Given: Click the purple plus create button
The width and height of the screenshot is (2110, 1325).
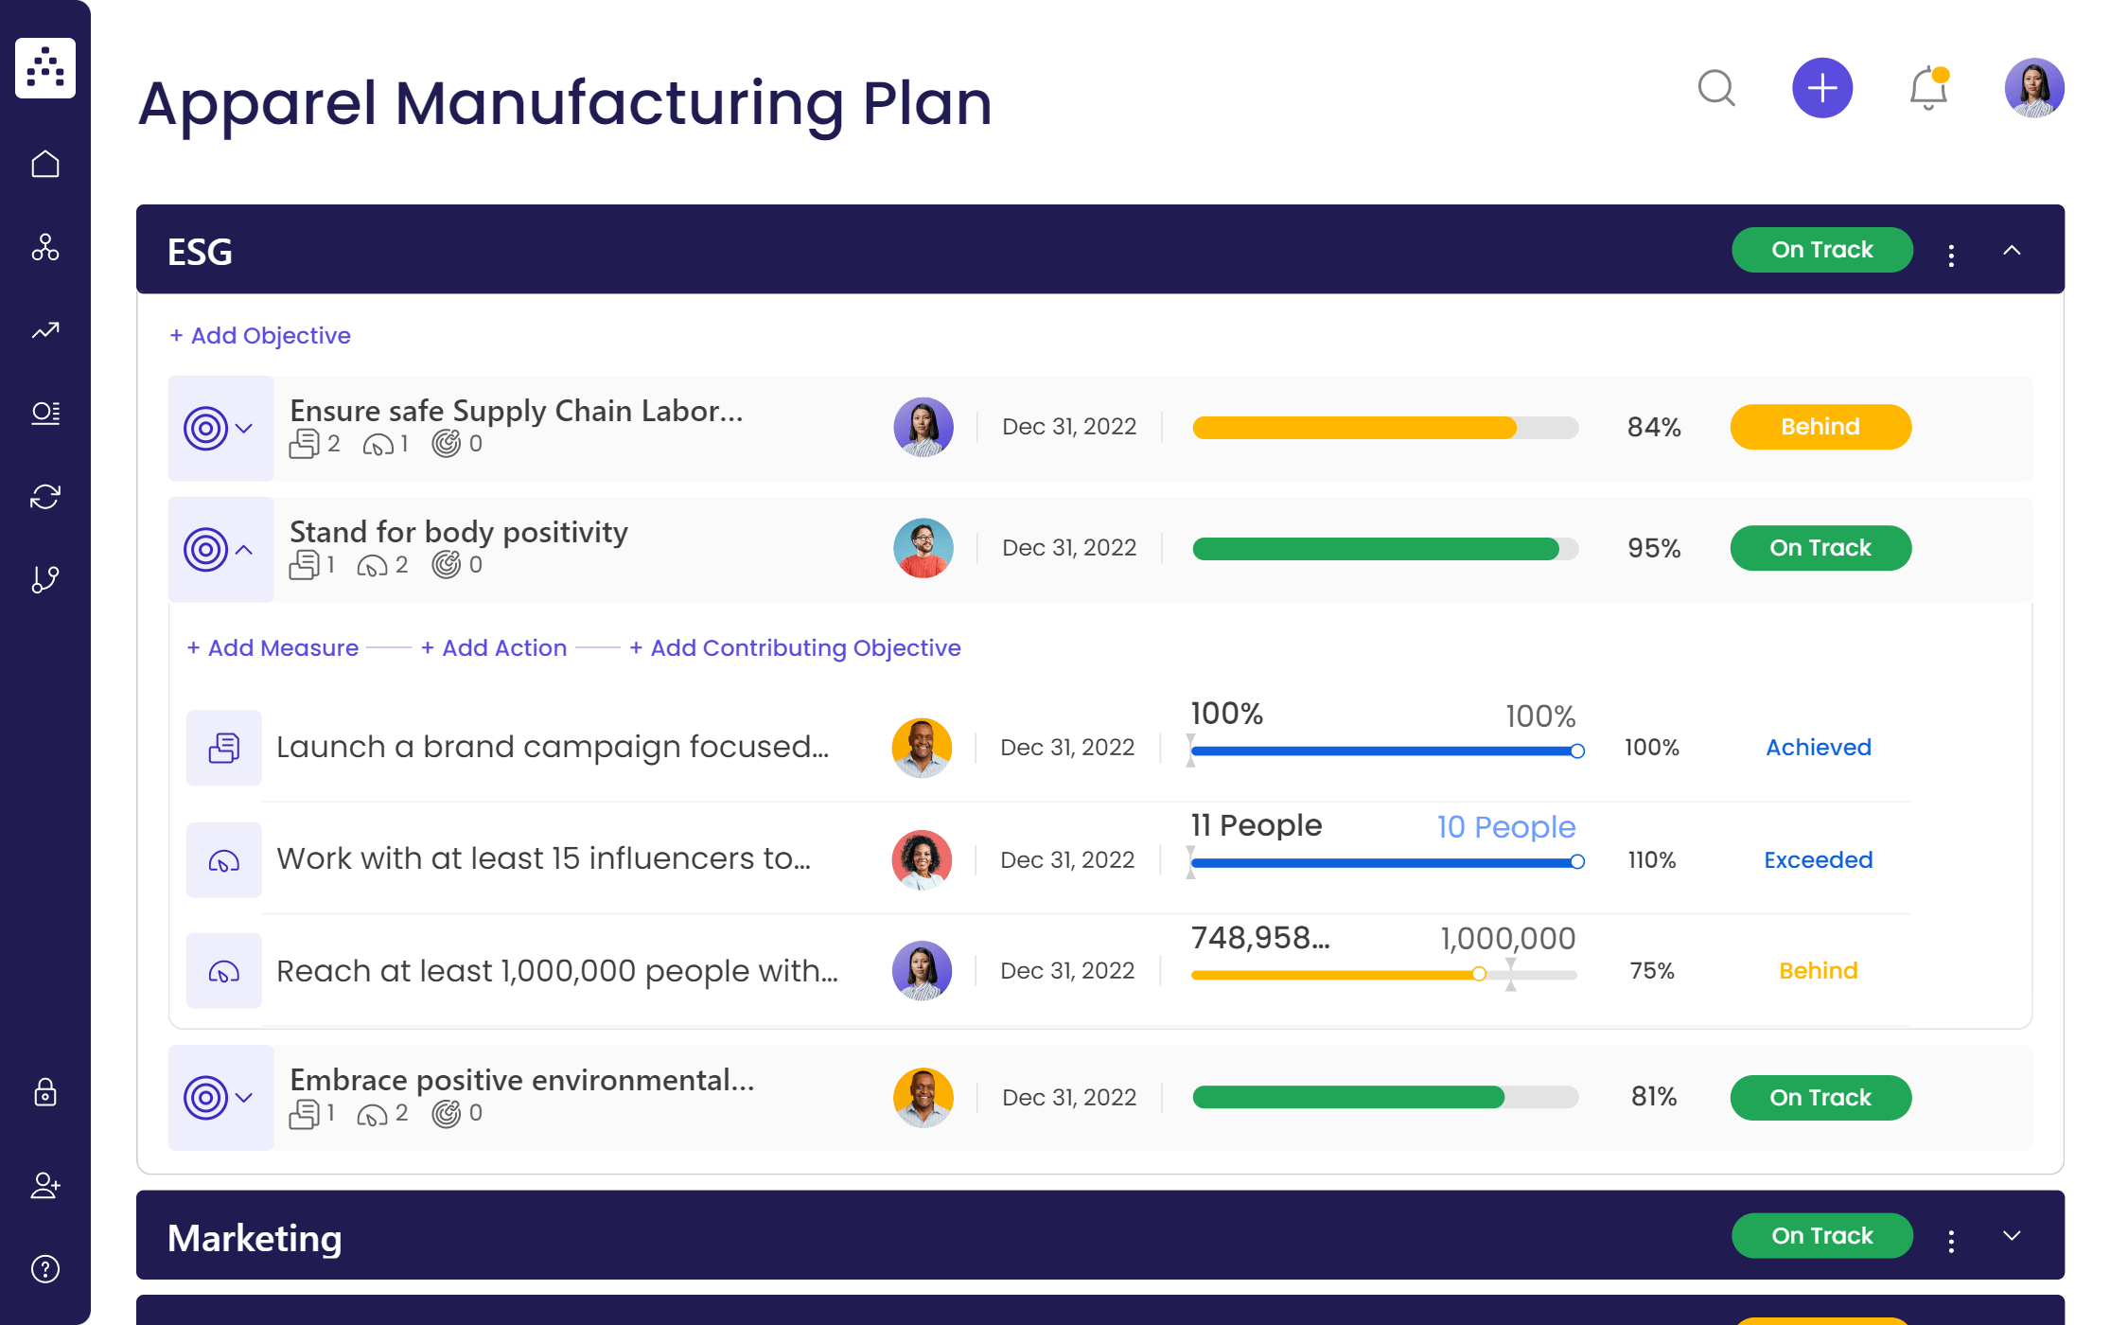Looking at the screenshot, I should [x=1822, y=88].
